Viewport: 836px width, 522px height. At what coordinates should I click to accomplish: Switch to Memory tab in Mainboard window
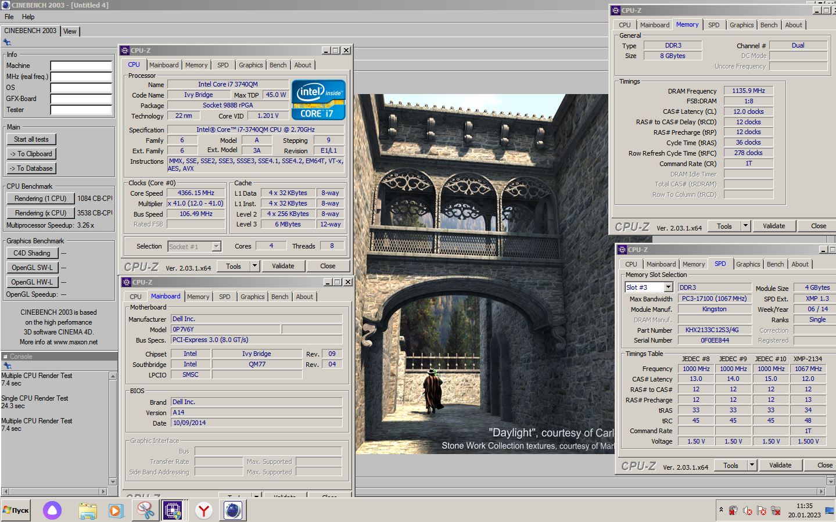198,297
